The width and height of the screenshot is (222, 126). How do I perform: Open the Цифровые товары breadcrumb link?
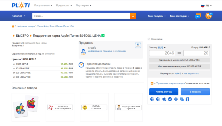point(26,26)
